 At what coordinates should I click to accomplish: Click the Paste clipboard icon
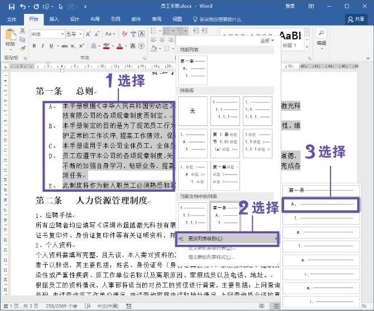tap(11, 35)
